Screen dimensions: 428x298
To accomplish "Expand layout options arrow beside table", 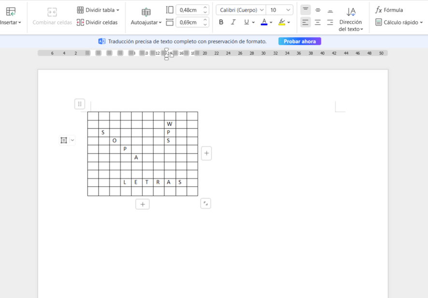I will [x=72, y=140].
